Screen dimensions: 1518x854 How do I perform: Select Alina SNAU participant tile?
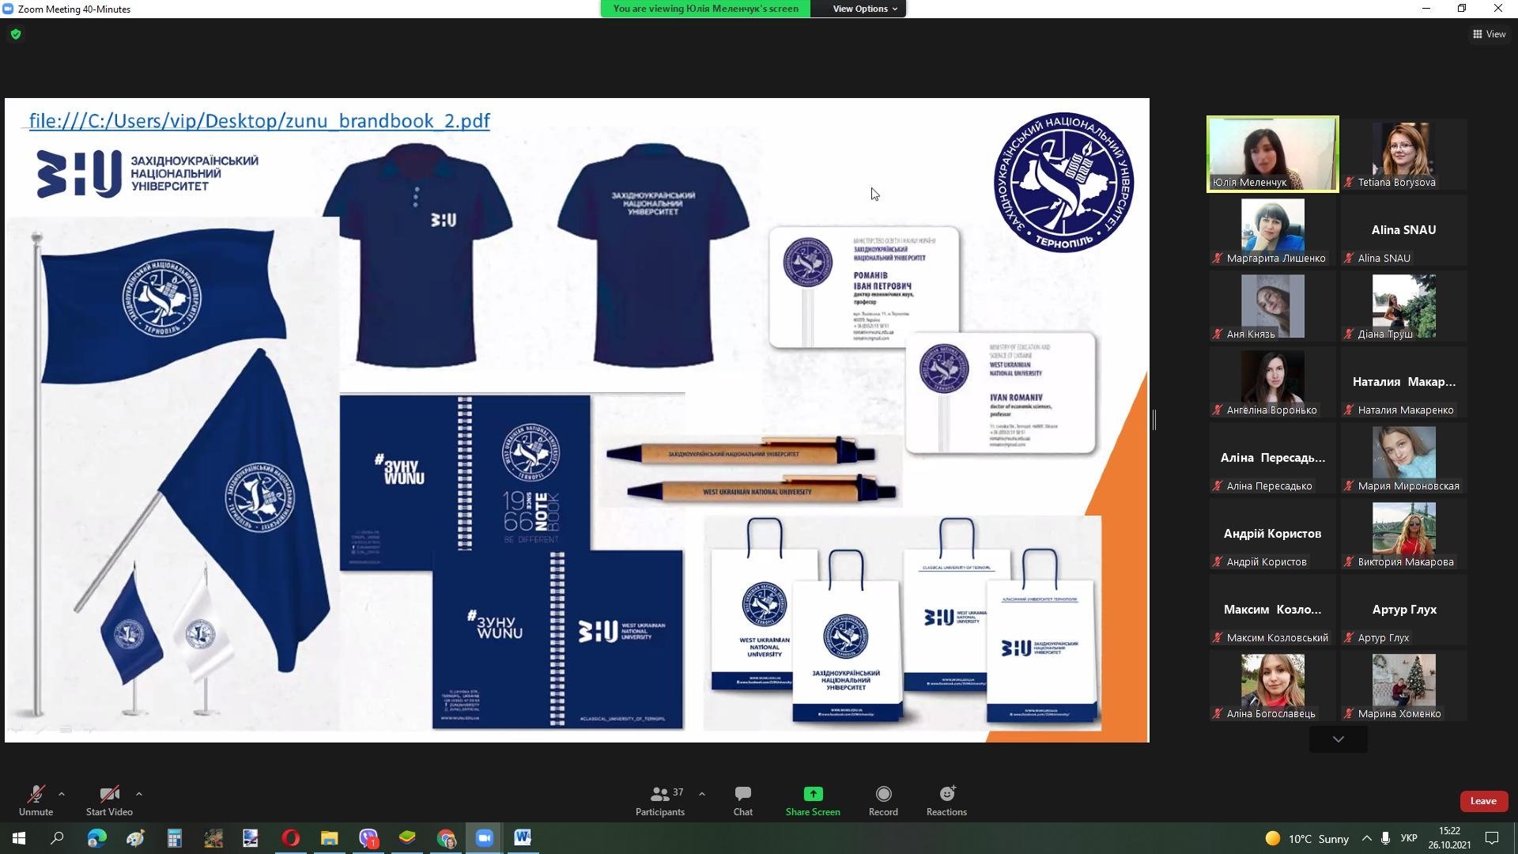point(1403,230)
